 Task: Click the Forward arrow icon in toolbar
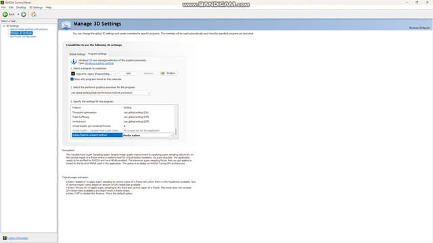[x=24, y=14]
